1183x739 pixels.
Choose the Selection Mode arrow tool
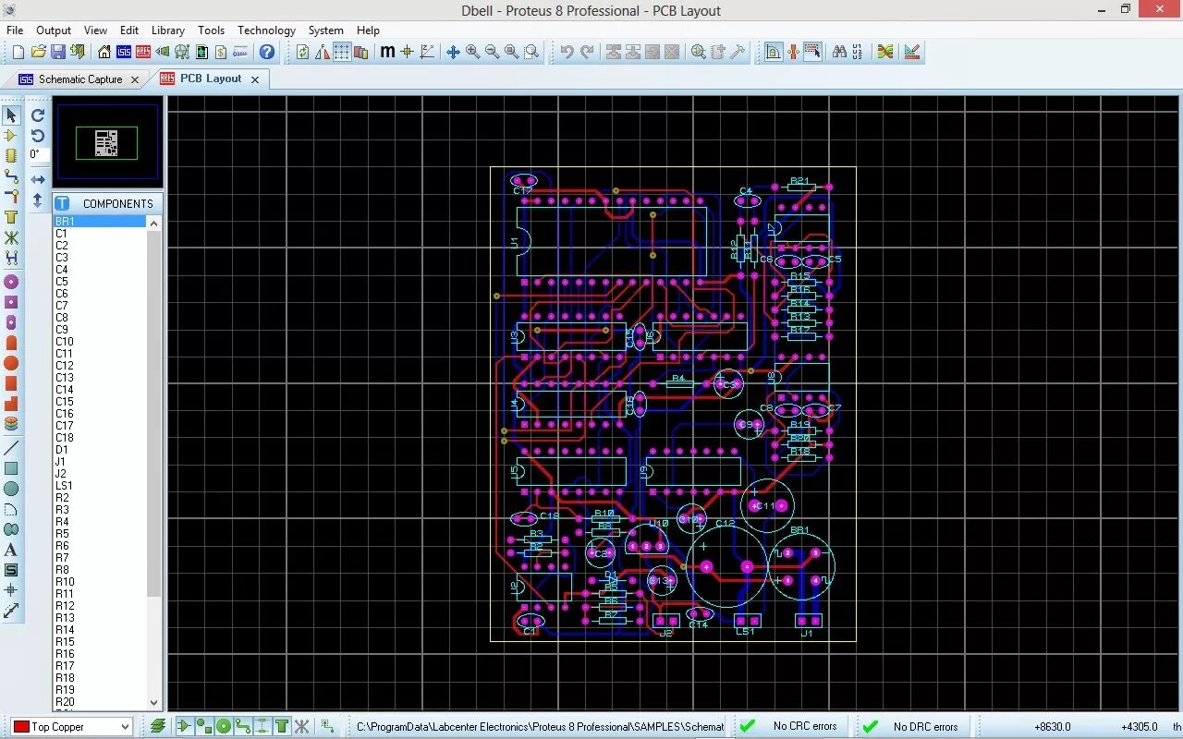[11, 115]
